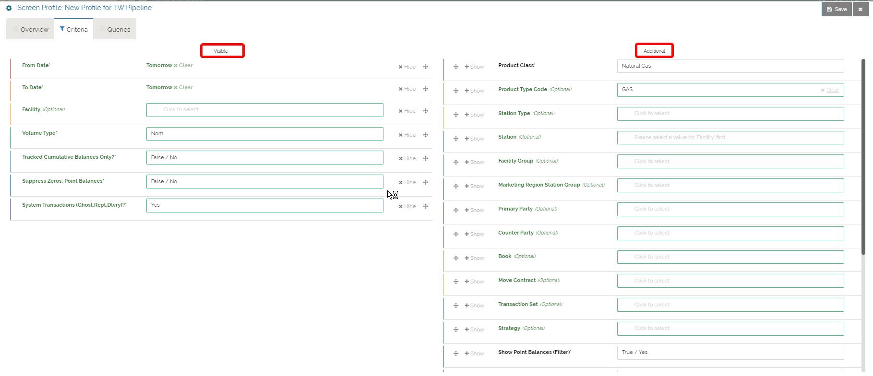Click the move handle for System Transactions row
873x376 pixels.
point(425,206)
